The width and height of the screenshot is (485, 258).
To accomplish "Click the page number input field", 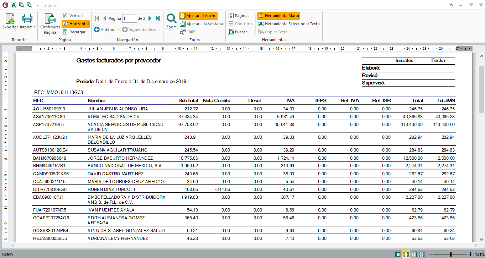I will pos(129,18).
